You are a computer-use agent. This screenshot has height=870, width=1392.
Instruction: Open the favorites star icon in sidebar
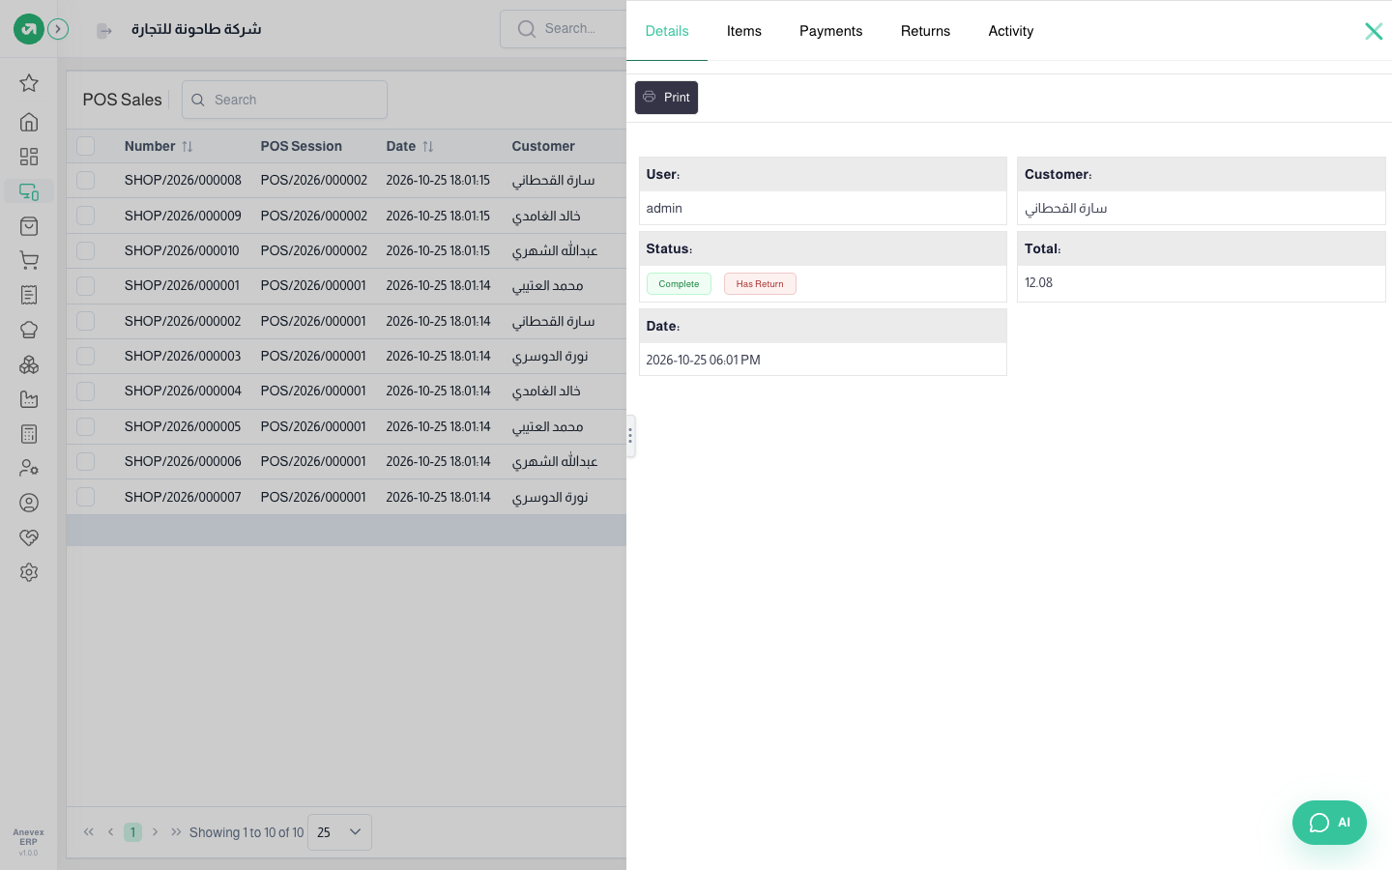click(x=29, y=83)
